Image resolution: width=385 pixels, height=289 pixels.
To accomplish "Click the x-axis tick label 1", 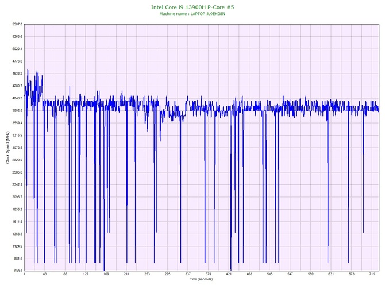I will 24,274.
